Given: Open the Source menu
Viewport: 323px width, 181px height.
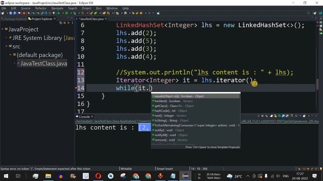Looking at the screenshot, I should [26, 8].
